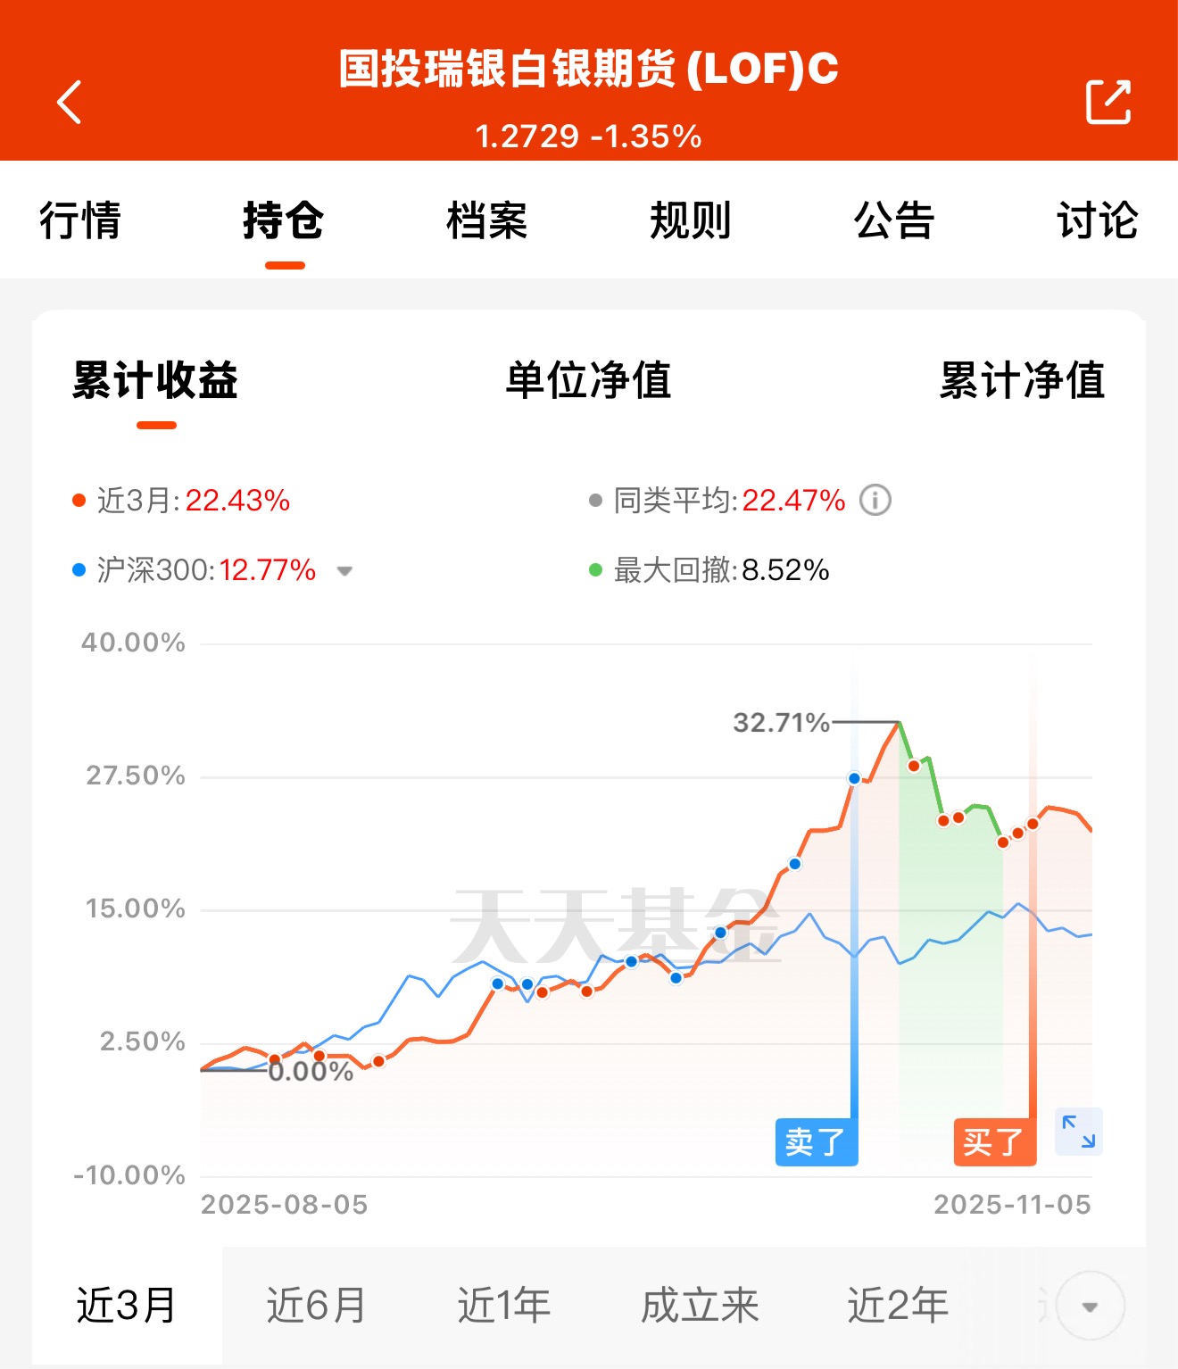This screenshot has width=1178, height=1369.
Task: Open the 沪深300 benchmark dropdown
Action: [x=344, y=571]
